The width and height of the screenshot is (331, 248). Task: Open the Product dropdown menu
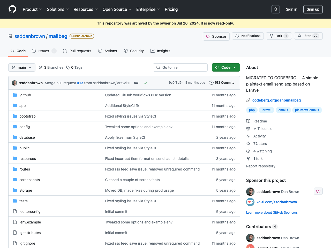coord(32,9)
